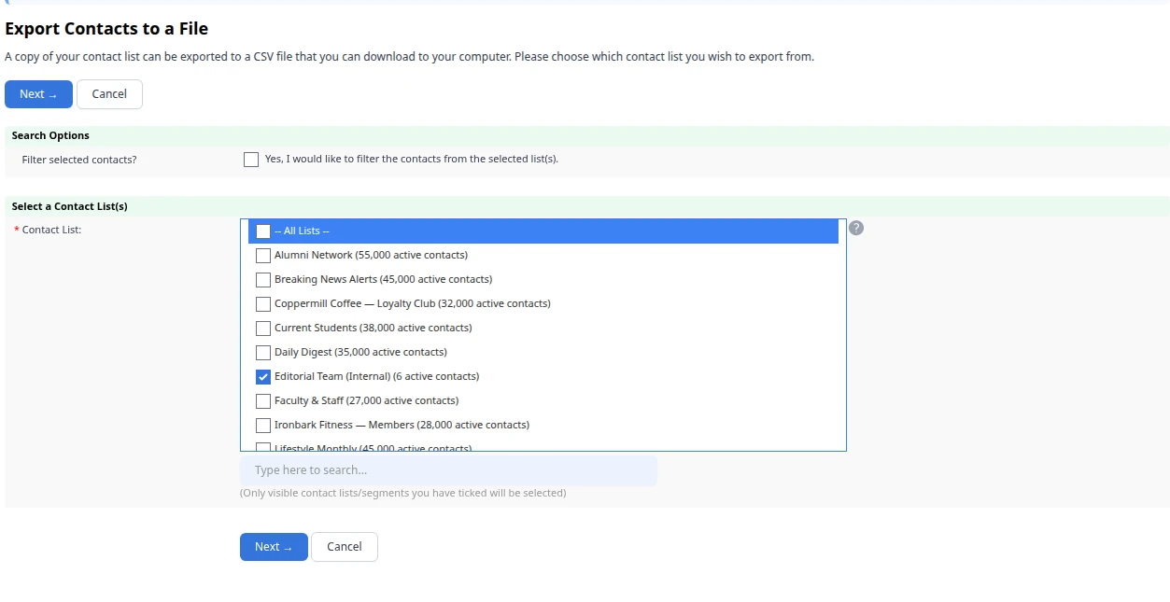Viewport: 1170px width, 602px height.
Task: Click 'Daily Digest (35,000 active contacts)' text
Action: (x=360, y=352)
